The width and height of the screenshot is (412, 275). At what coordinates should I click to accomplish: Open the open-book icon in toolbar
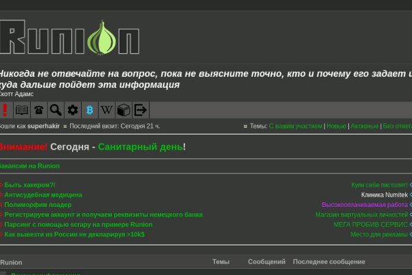click(22, 110)
